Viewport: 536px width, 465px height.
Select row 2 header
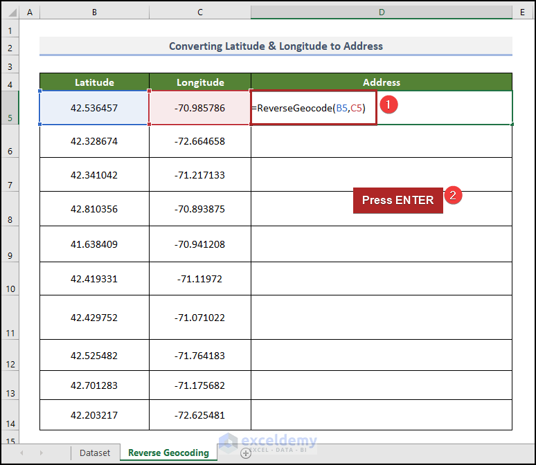(x=10, y=46)
